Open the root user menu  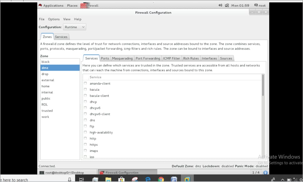pyautogui.click(x=260, y=6)
